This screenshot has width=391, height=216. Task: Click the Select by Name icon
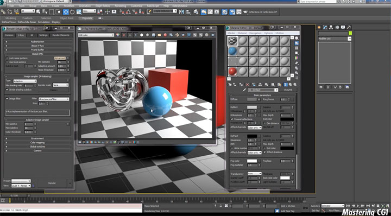45,12
